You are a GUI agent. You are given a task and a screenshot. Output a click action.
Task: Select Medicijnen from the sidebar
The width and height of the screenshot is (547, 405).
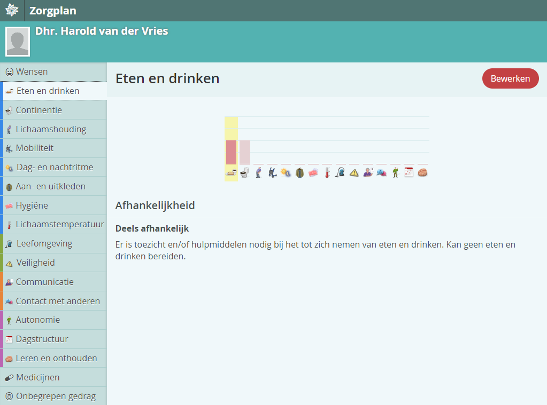37,377
